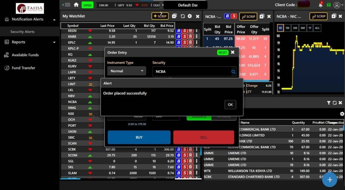Click 97.25 bid price in depth
Image resolution: width=345 pixels, height=190 pixels.
(x=228, y=39)
